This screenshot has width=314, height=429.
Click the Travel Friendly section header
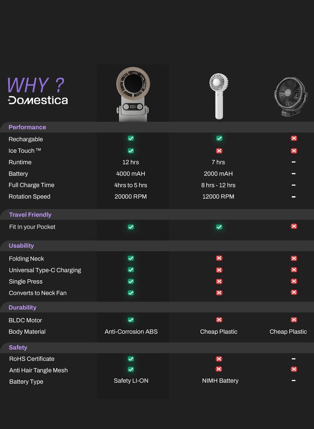(x=30, y=215)
